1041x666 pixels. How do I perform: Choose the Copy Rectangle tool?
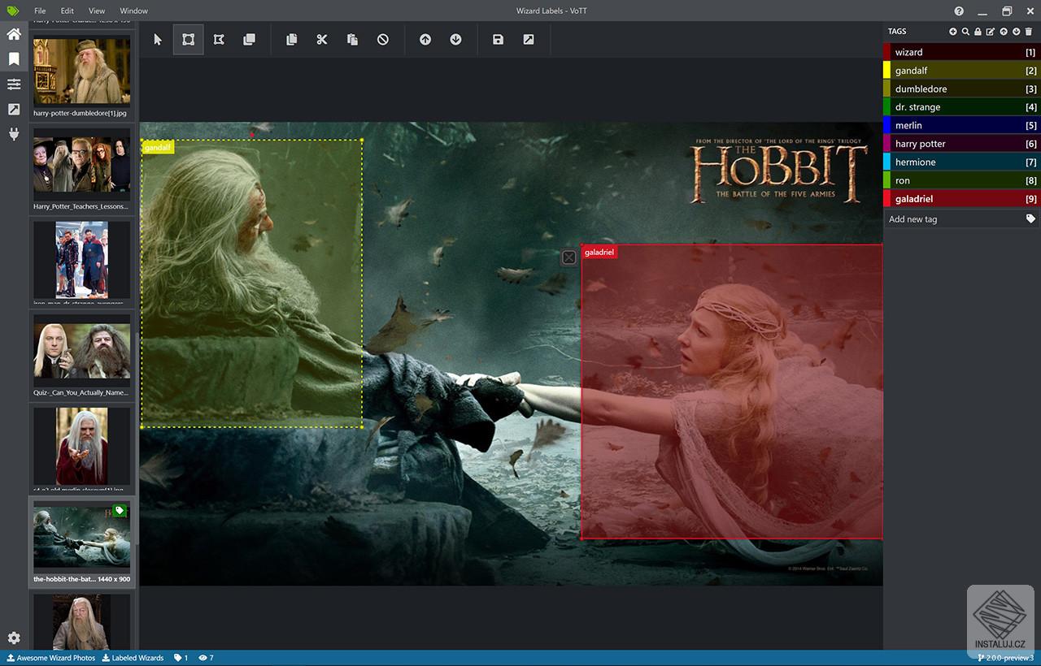(x=249, y=39)
